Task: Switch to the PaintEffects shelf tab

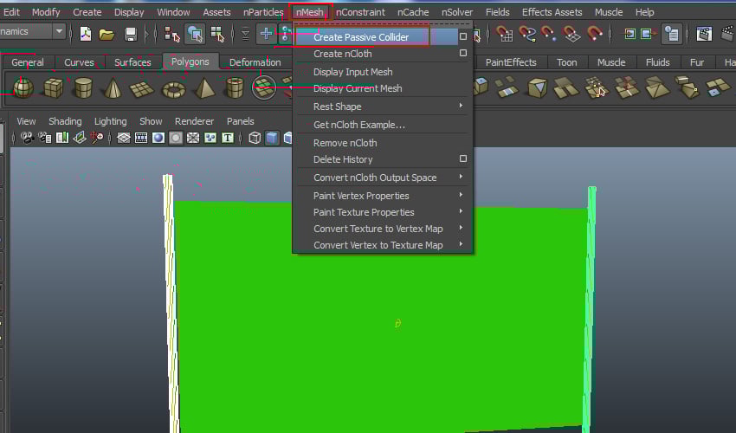Action: tap(511, 62)
